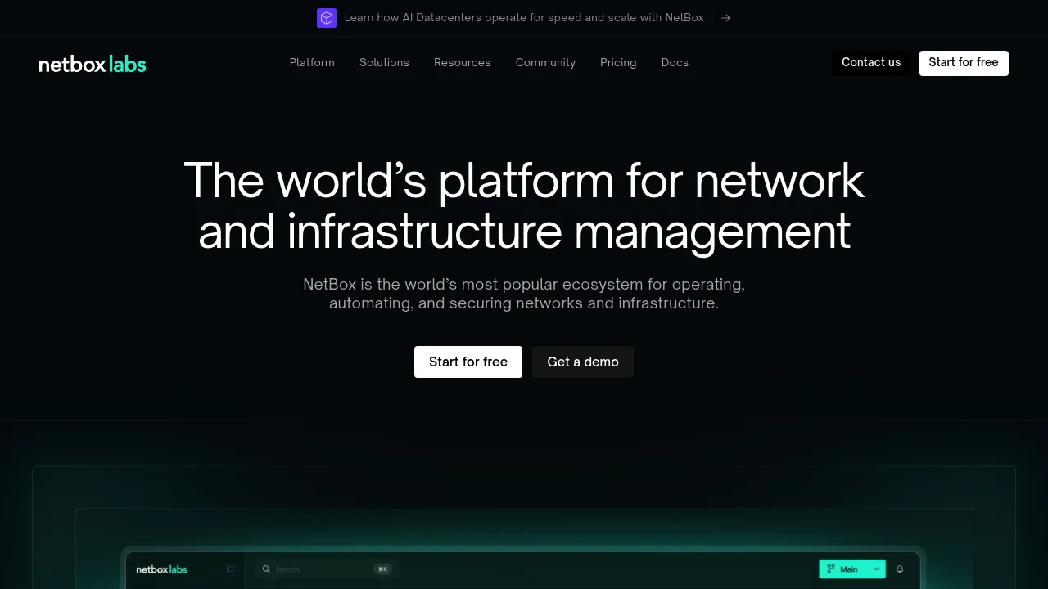Open the Docs link
The width and height of the screenshot is (1048, 589).
pyautogui.click(x=675, y=63)
